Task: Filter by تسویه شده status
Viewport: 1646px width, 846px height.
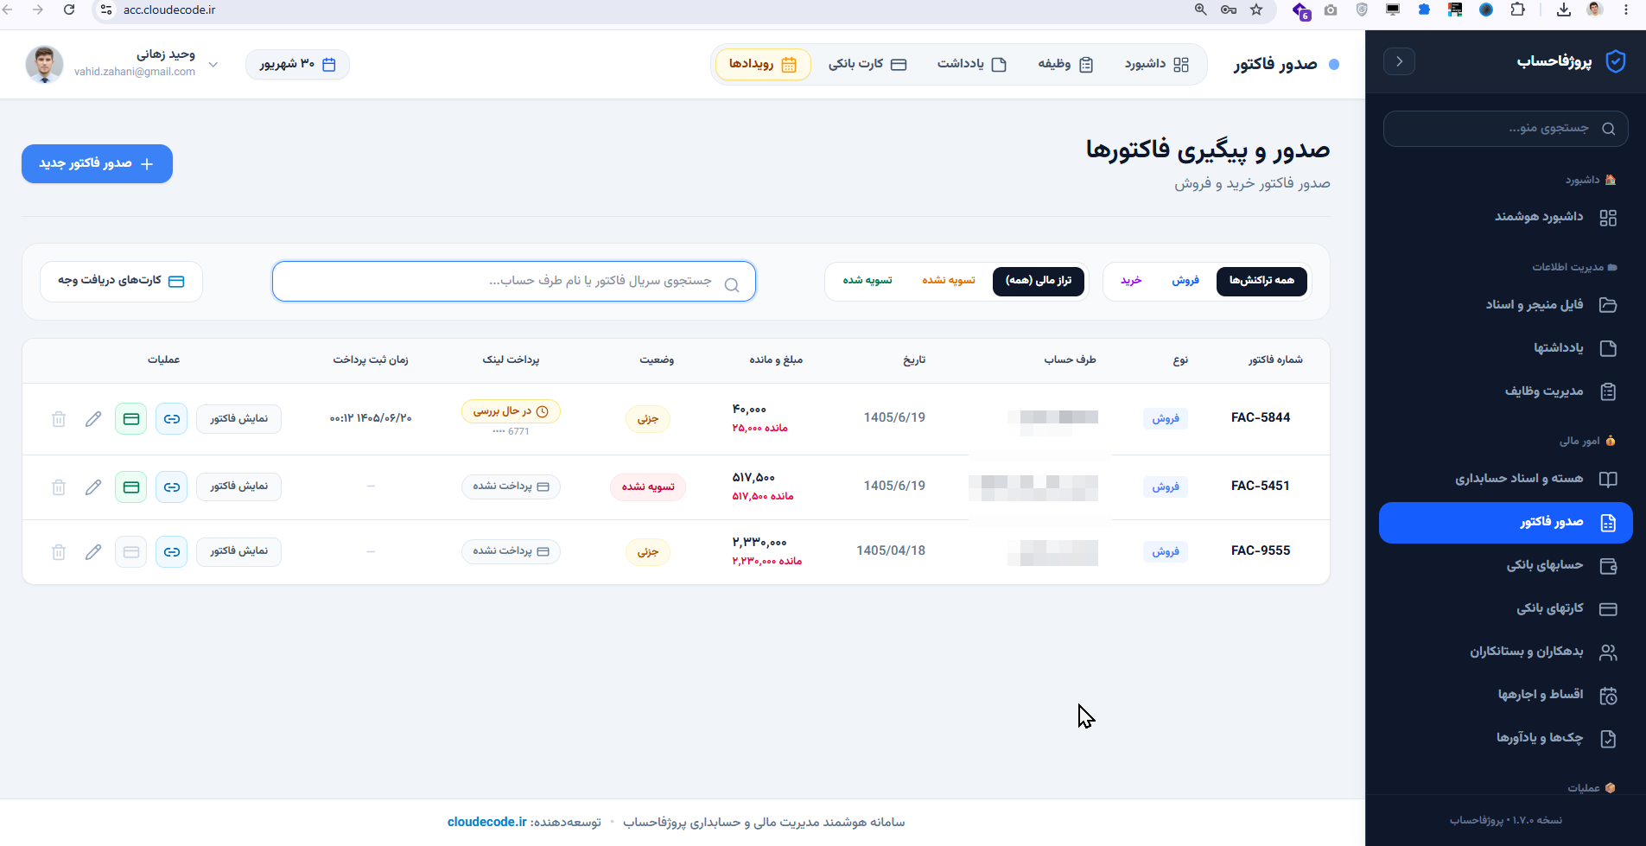Action: [867, 281]
